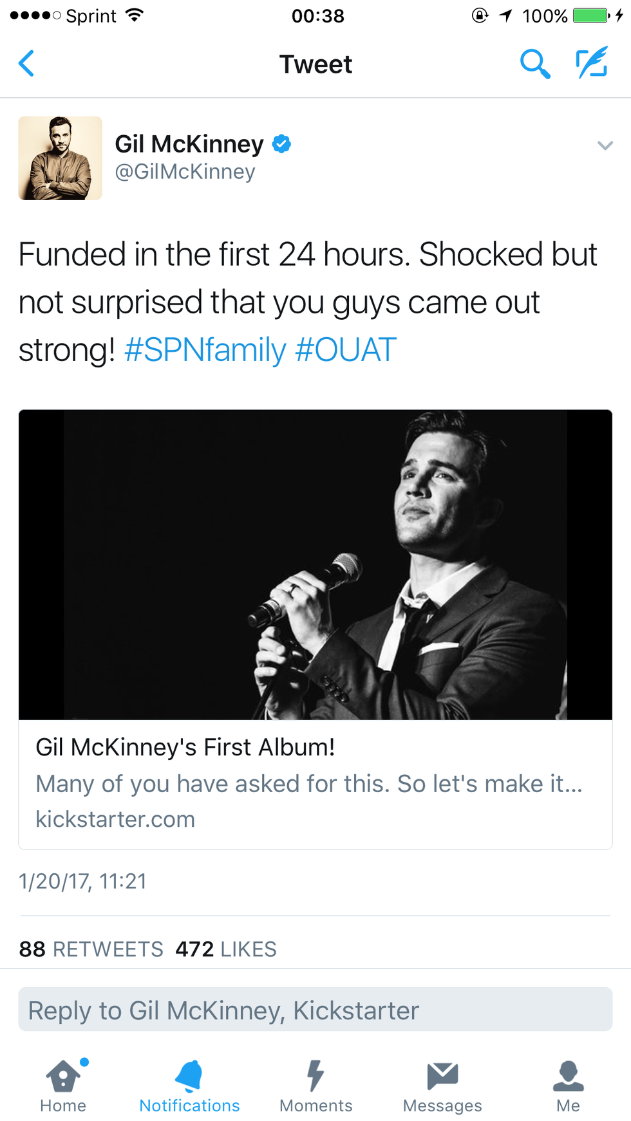Open the Moments tab
This screenshot has height=1121, width=631.
315,1086
